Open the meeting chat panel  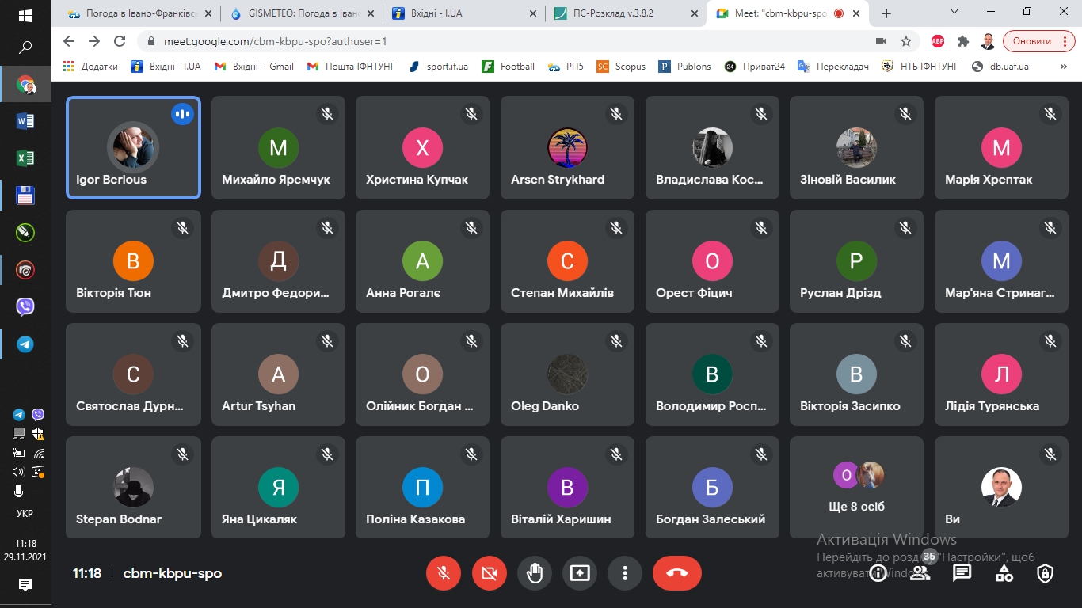962,573
